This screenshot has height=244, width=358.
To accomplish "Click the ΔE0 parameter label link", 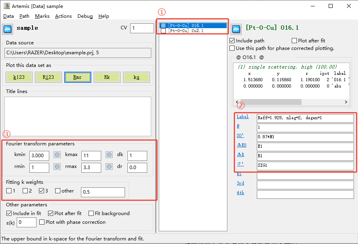I will pos(241,145).
